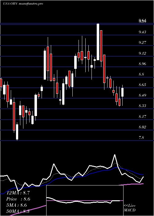The image size is (154, 216).
Task: Click the 8.33 price axis label
Action: coord(142,106)
